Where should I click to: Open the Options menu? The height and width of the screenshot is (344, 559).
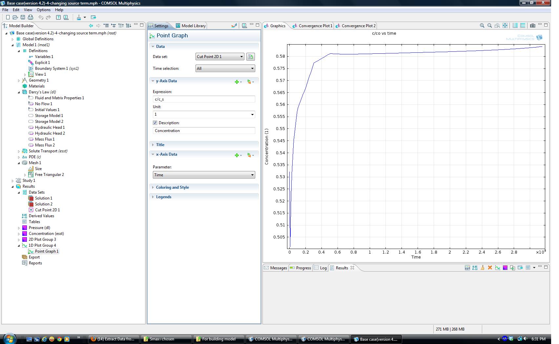(x=43, y=10)
